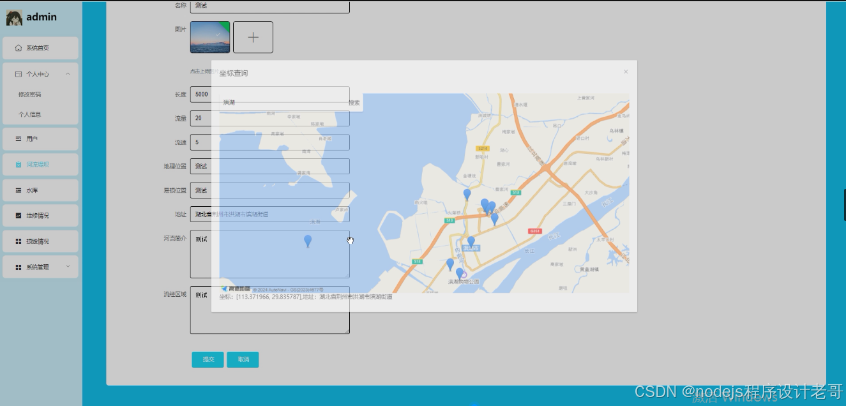Click the 黄盖湖镇 label on the map

click(589, 269)
